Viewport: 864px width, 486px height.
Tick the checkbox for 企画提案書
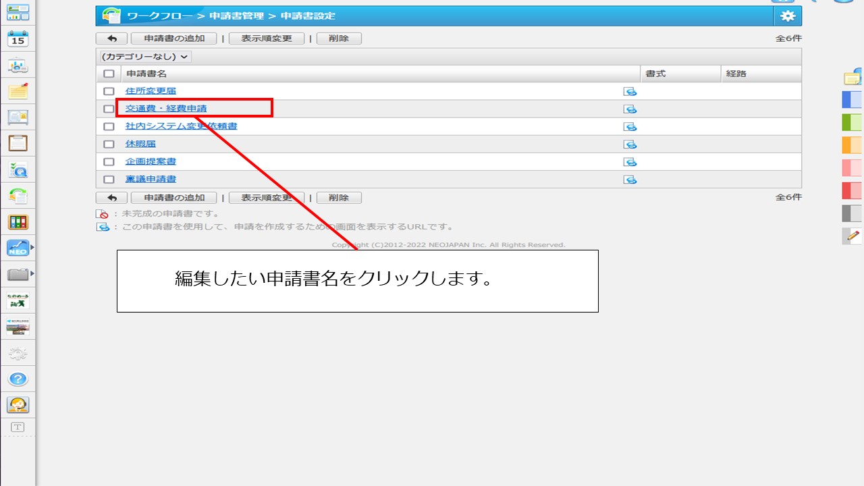coord(109,162)
